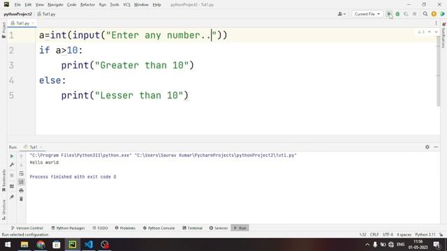
Task: Rerun Tut1 from the Run panel
Action: [x=12, y=156]
